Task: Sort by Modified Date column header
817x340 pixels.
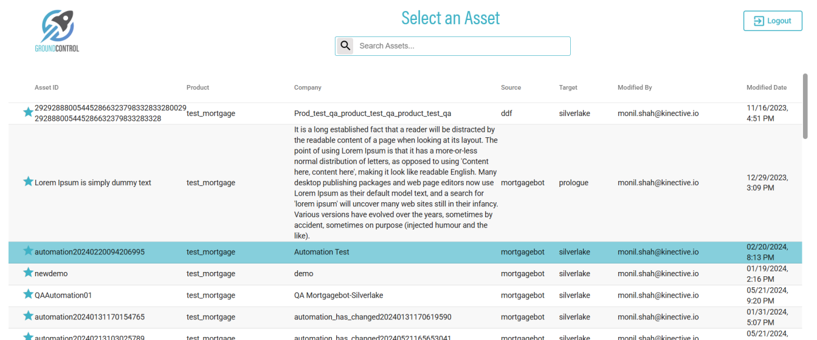Action: click(766, 87)
